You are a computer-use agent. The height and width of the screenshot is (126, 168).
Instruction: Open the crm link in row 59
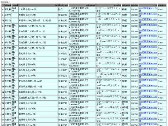[148, 109]
